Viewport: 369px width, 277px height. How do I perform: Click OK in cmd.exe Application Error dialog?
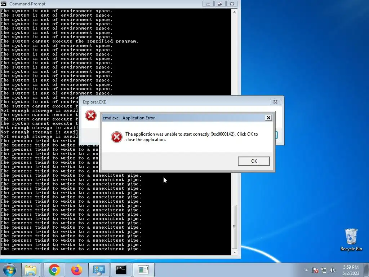[254, 161]
